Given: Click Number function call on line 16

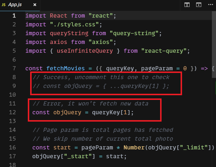Looking at the screenshot, I should coord(134,148).
